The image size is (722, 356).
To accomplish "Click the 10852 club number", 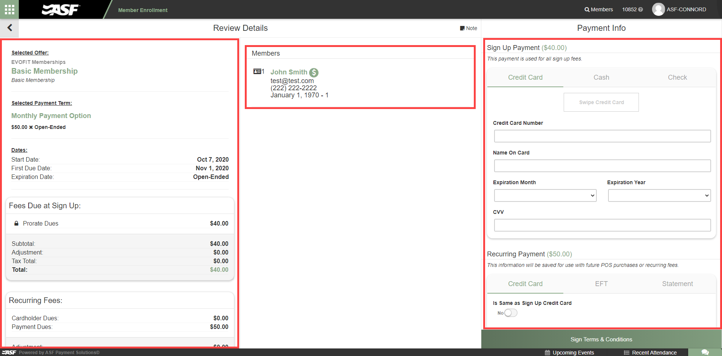I will point(629,9).
